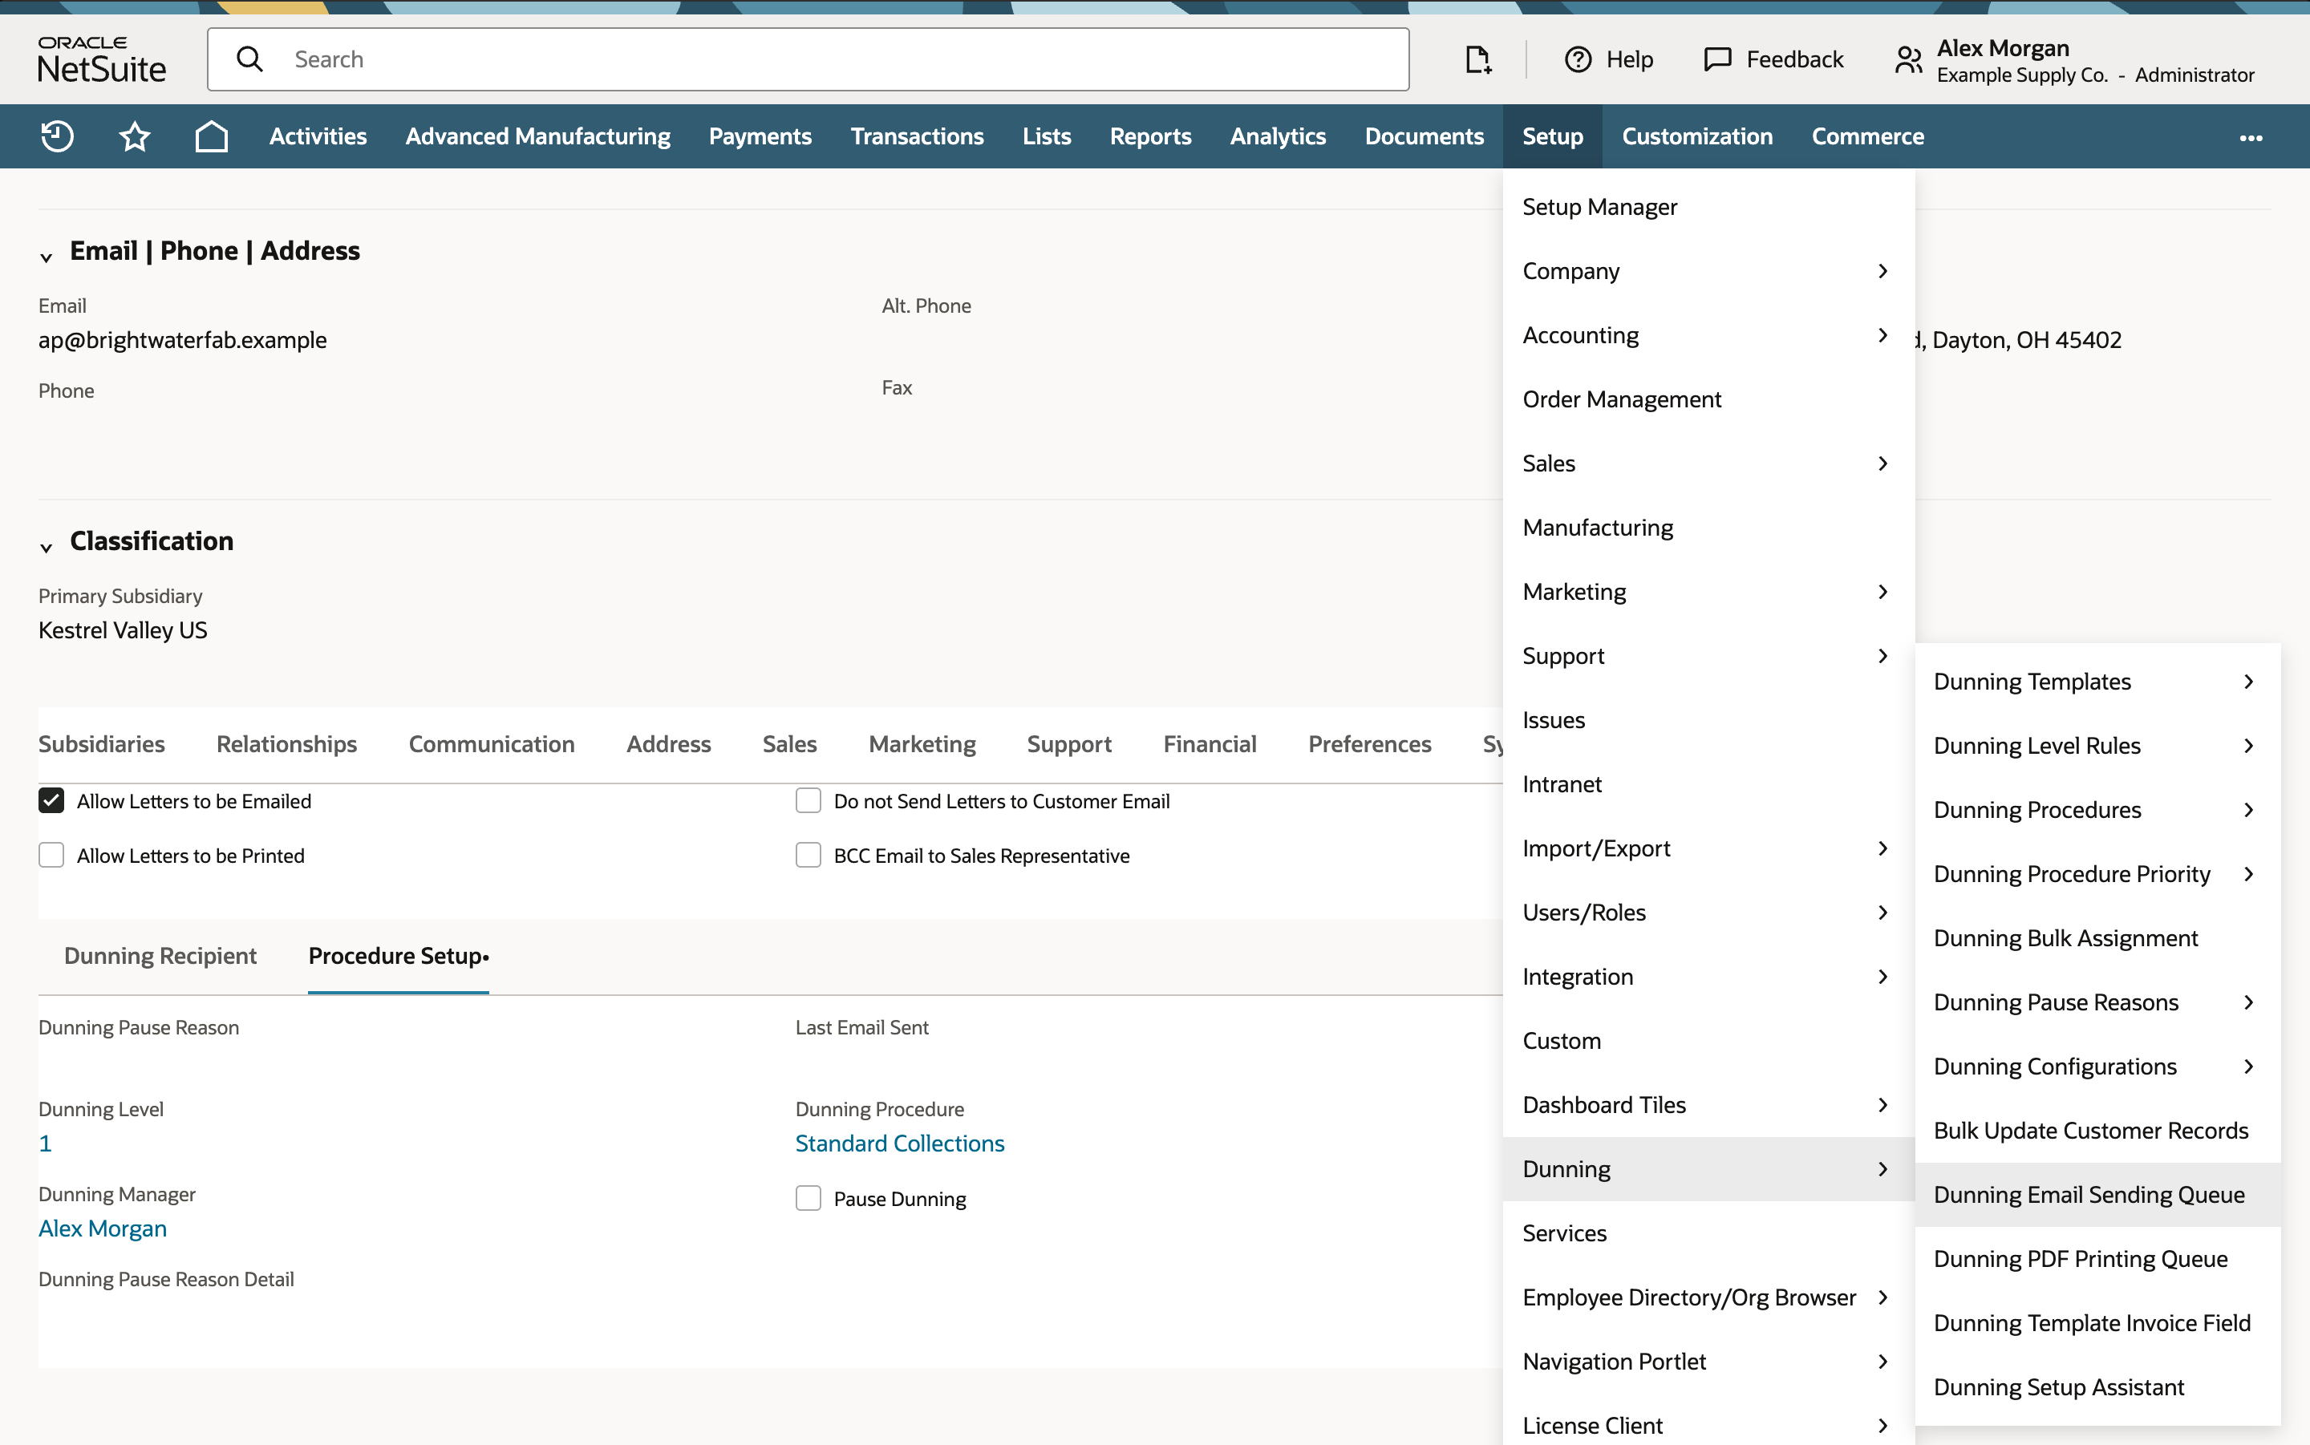
Task: Select Dunning Email Sending Queue
Action: coord(2097,1194)
